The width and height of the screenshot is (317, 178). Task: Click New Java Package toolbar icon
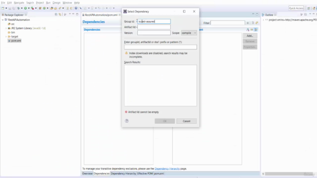tap(40, 8)
